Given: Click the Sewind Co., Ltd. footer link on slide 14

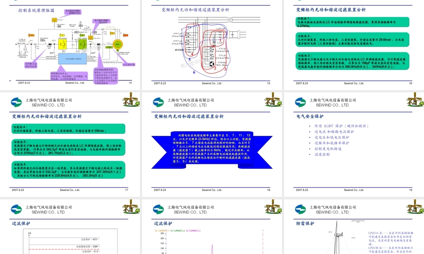Looking at the screenshot, I should [75, 83].
